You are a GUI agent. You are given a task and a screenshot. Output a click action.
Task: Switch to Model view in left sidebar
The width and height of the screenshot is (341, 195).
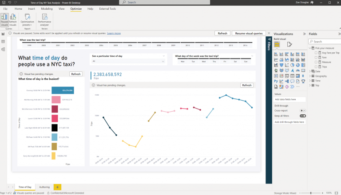(3, 49)
